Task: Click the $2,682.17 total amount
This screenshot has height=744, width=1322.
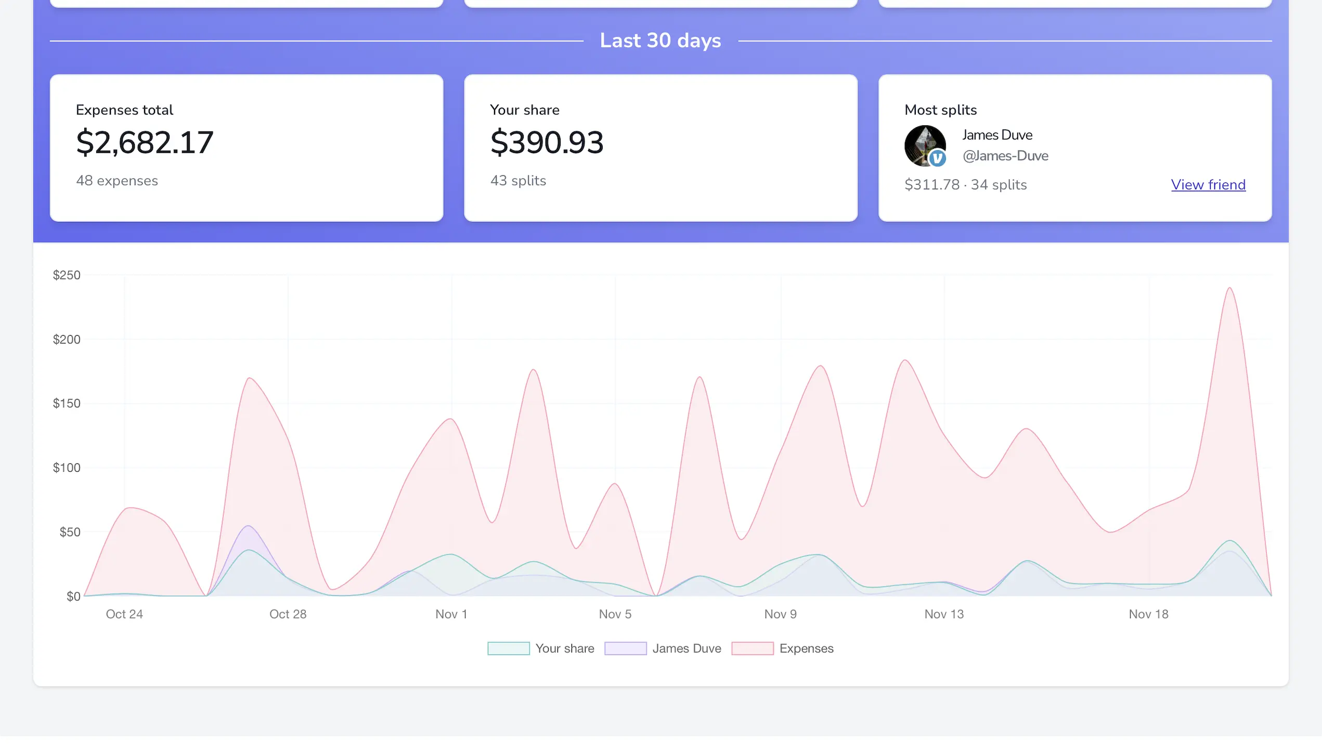Action: 145,142
